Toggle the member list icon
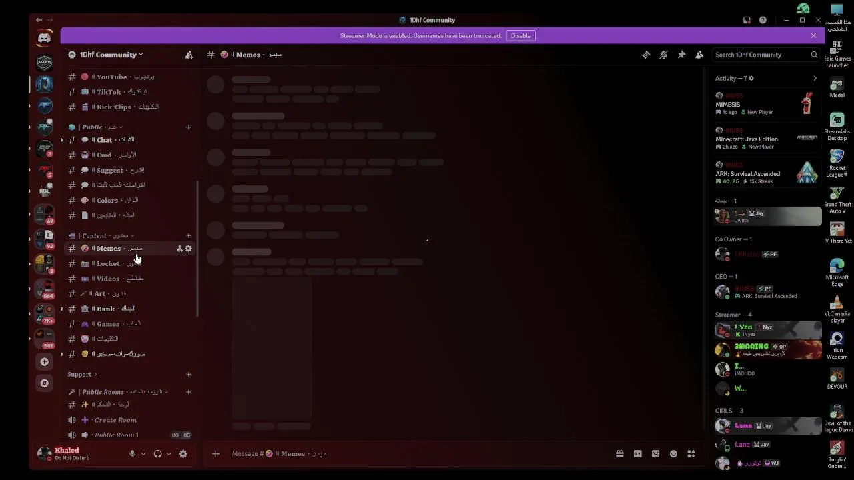The image size is (854, 480). pos(699,55)
